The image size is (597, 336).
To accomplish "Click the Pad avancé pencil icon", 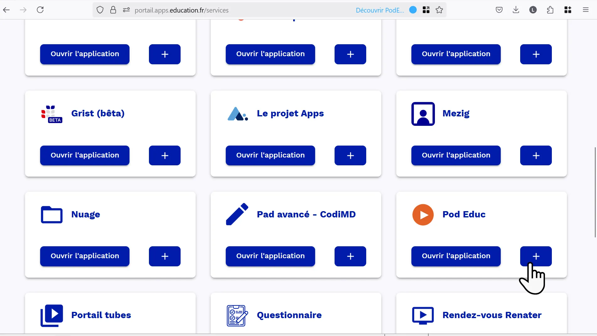I will pyautogui.click(x=237, y=214).
